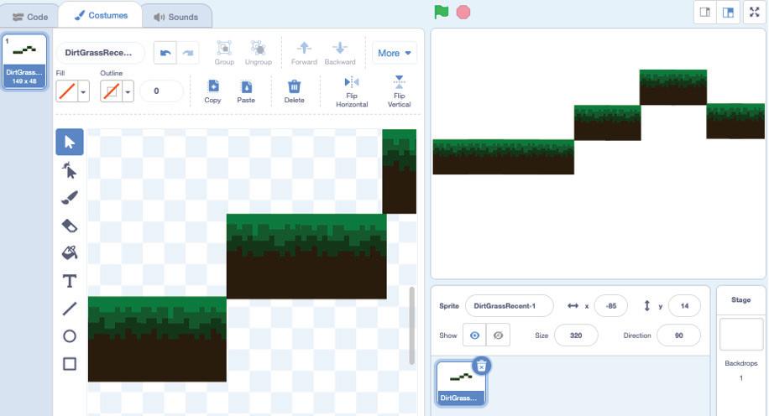This screenshot has width=769, height=416.
Task: Click the canvas vertical scrollbar
Action: coord(412,325)
